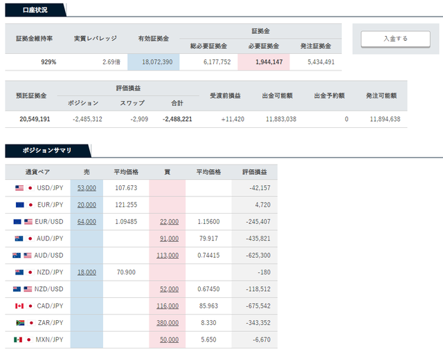
Task: Click the US flag in USD/JPY row
Action: 19,187
